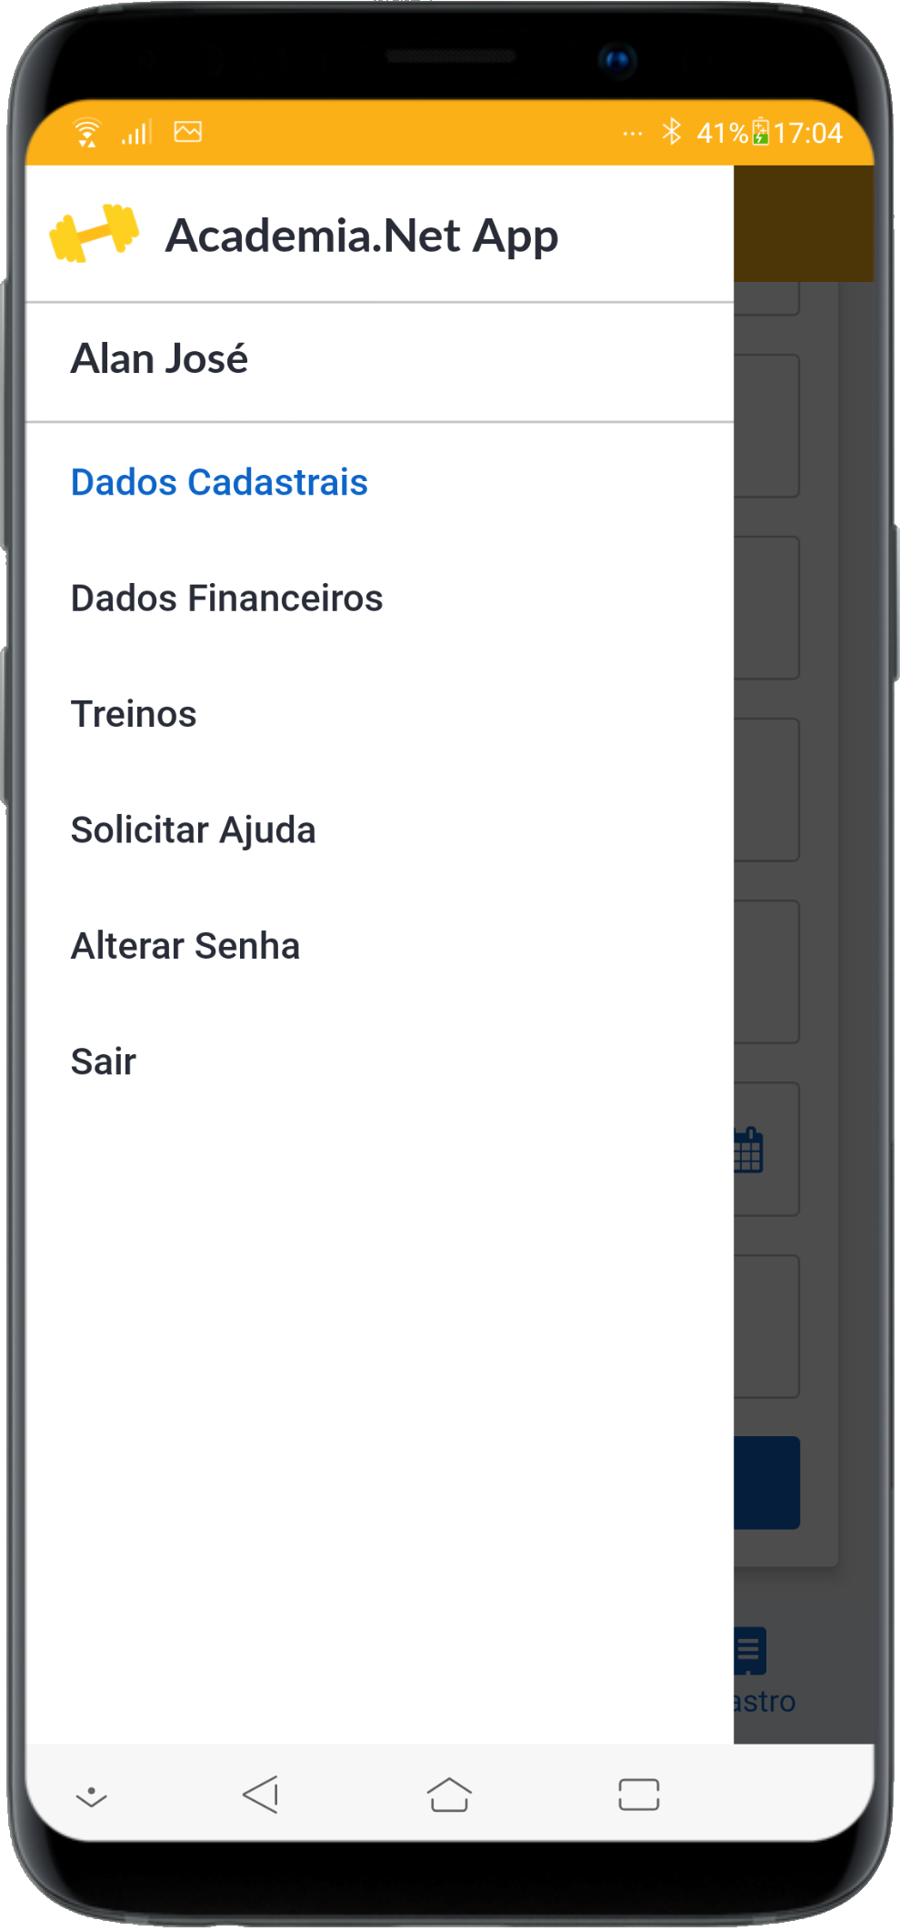Tap the Android back navigation icon
This screenshot has height=1931, width=900.
click(x=262, y=1795)
